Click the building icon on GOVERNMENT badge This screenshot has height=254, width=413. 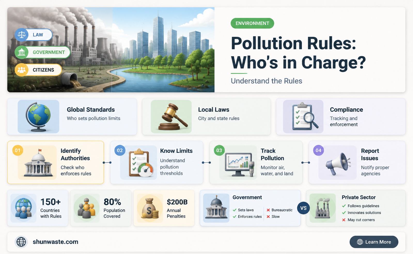click(x=22, y=52)
